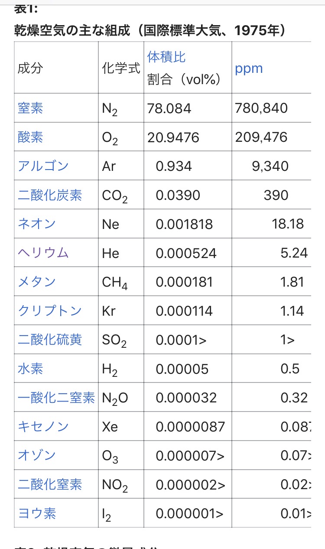The image size is (325, 549).
Task: Open the 二酸化炭素 article link
Action: click(50, 195)
